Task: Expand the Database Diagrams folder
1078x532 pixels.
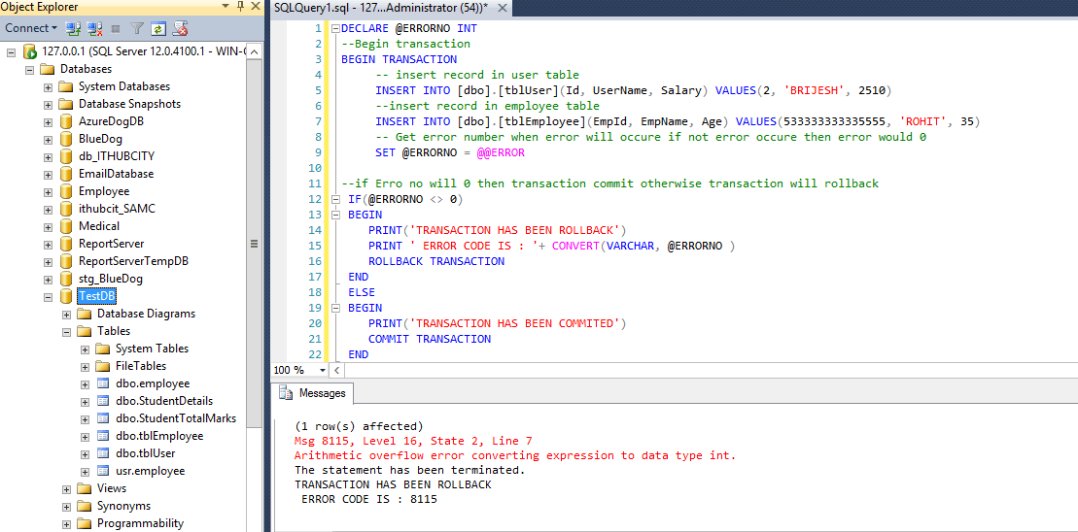Action: point(67,315)
